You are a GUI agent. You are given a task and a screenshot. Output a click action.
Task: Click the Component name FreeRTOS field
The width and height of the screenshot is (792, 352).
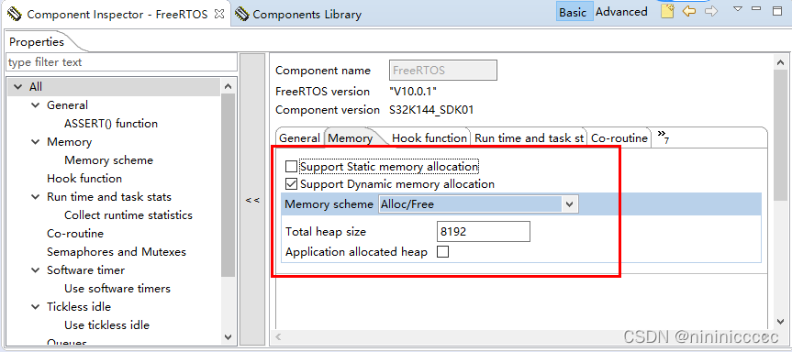[x=443, y=70]
